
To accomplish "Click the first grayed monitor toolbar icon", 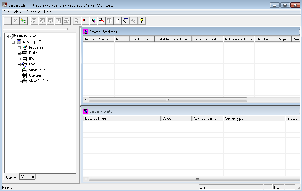I will (x=34, y=21).
